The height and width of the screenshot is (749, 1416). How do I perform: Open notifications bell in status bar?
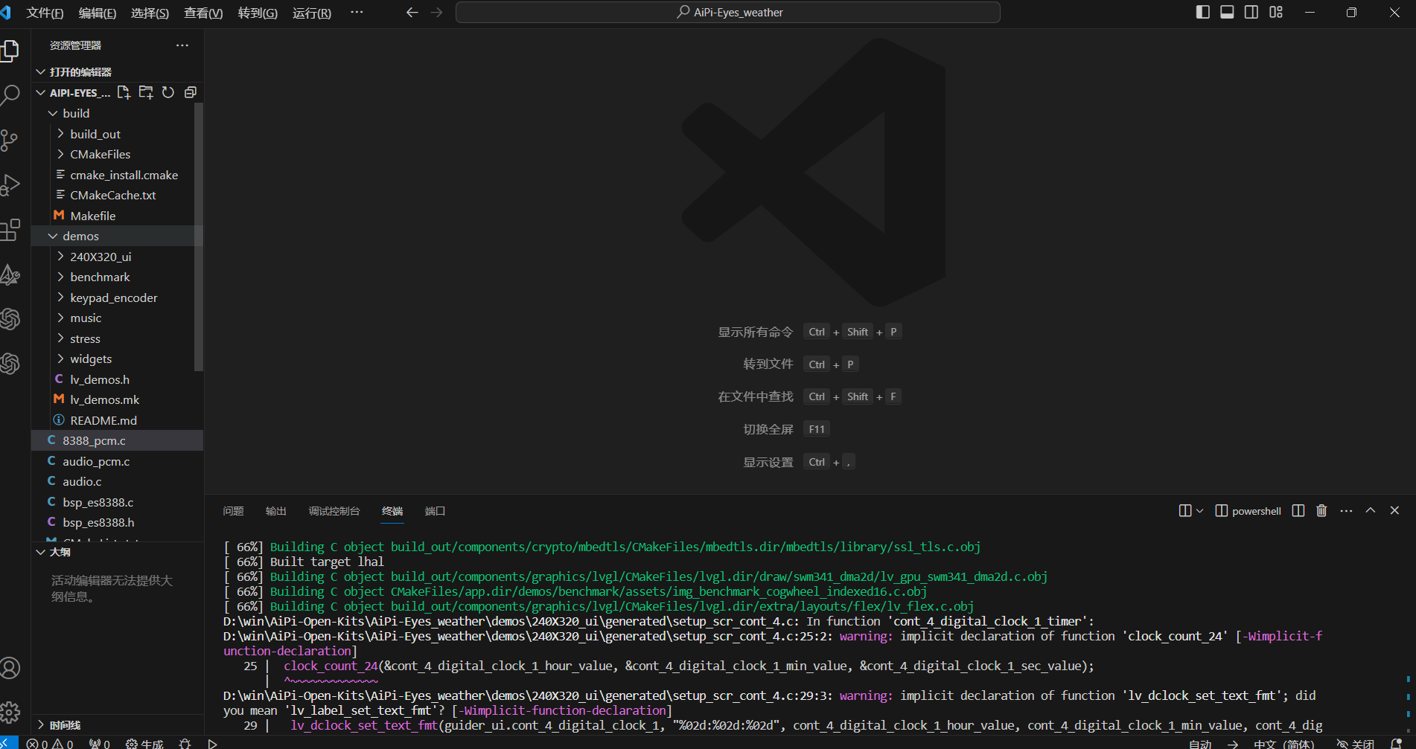(x=1396, y=743)
